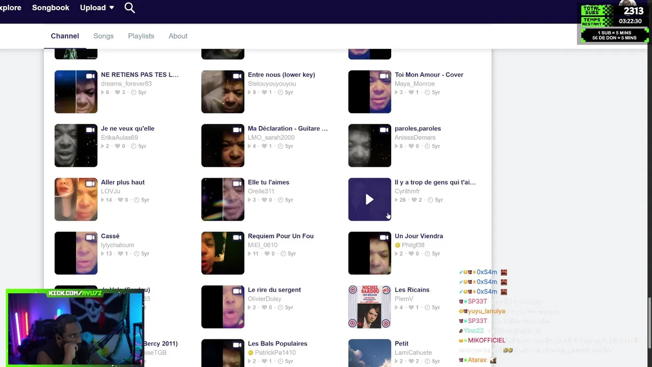Click the thumbnail for 'Entre nous (lower key)'
The width and height of the screenshot is (652, 367).
[x=223, y=92]
